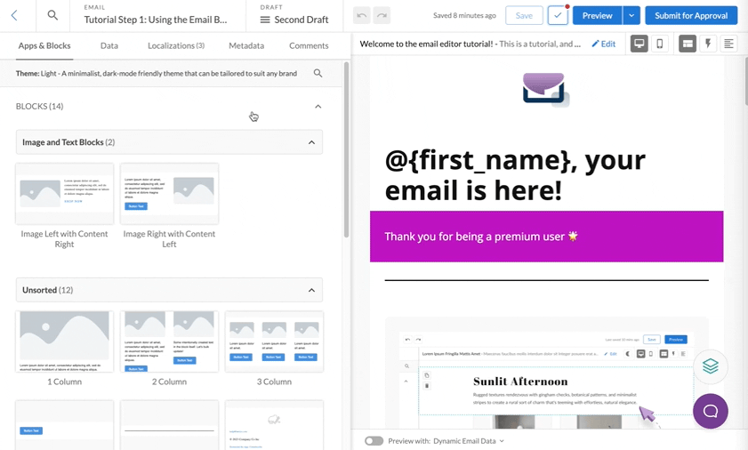Collapse the BLOCKS (14) section
The height and width of the screenshot is (450, 748).
click(318, 107)
